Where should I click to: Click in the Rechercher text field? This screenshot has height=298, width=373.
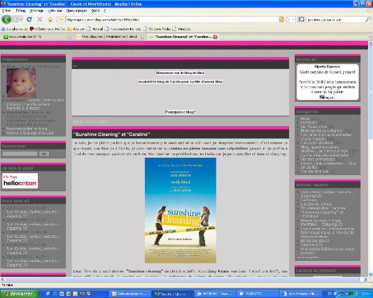[20, 153]
